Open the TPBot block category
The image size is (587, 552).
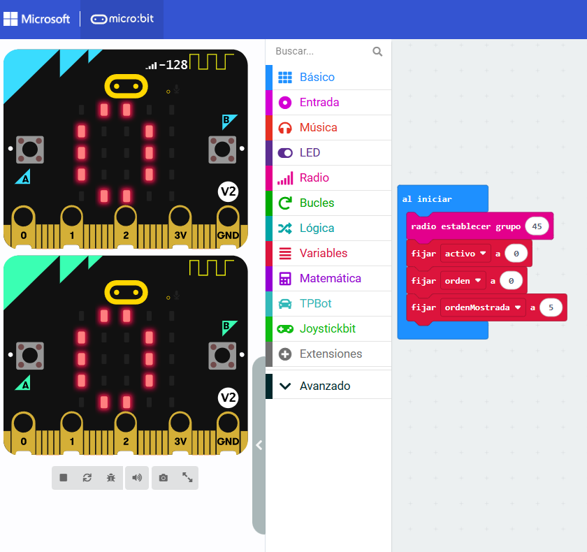pyautogui.click(x=328, y=303)
